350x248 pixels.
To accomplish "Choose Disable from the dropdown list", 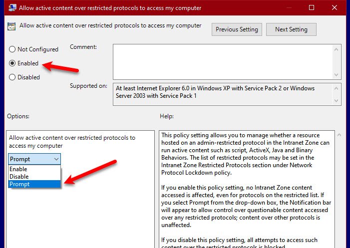I will pyautogui.click(x=34, y=177).
